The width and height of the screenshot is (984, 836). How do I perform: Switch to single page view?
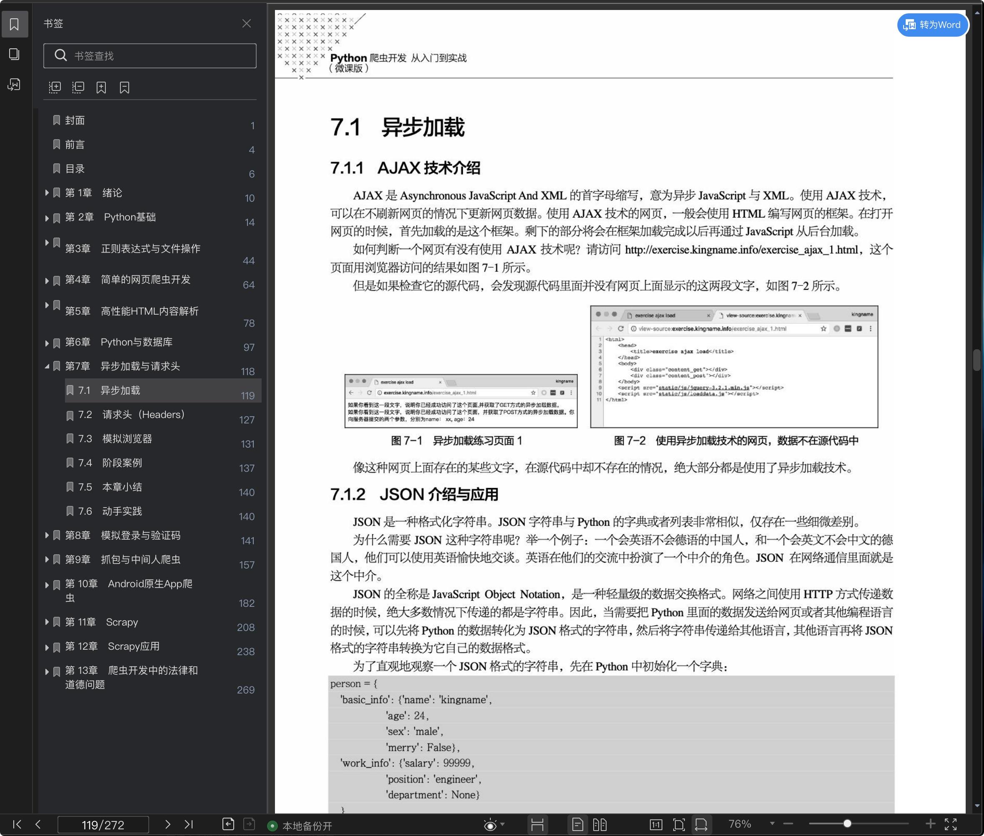[x=577, y=825]
